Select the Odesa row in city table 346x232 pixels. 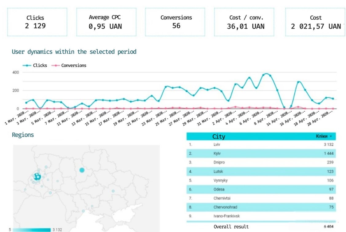pos(261,189)
